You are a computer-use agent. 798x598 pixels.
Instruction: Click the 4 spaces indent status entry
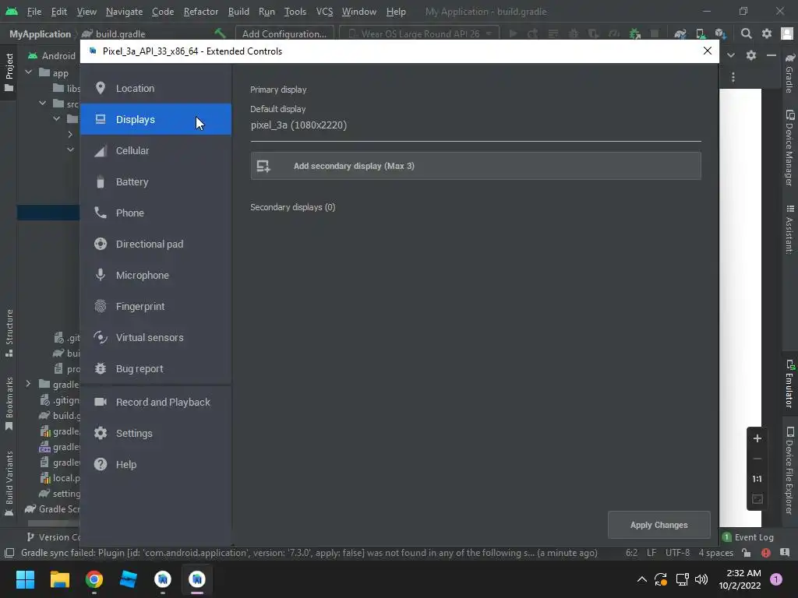coord(715,553)
